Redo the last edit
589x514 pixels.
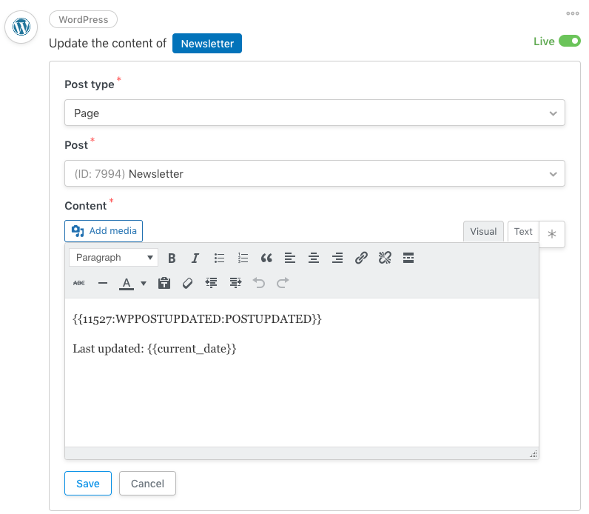pyautogui.click(x=283, y=283)
